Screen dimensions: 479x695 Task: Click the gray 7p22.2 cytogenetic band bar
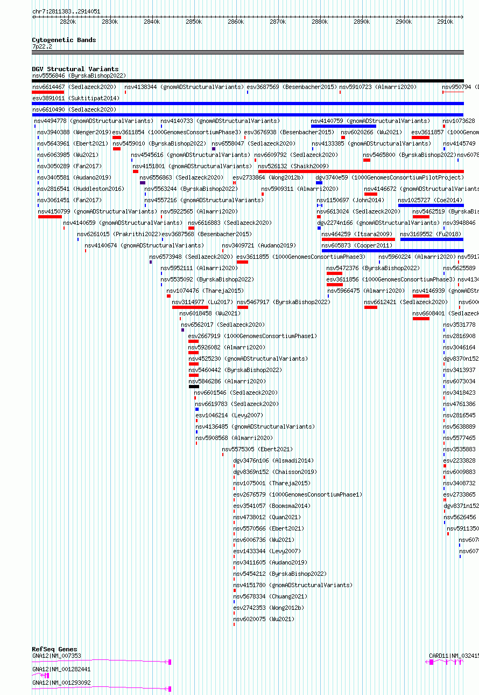[248, 52]
